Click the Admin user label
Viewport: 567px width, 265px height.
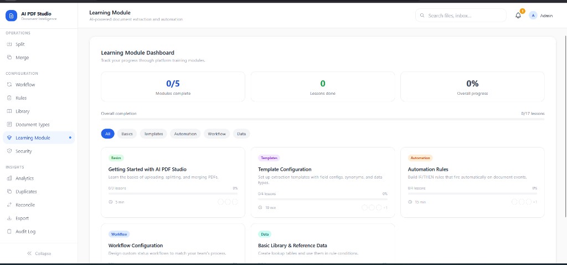click(x=547, y=16)
